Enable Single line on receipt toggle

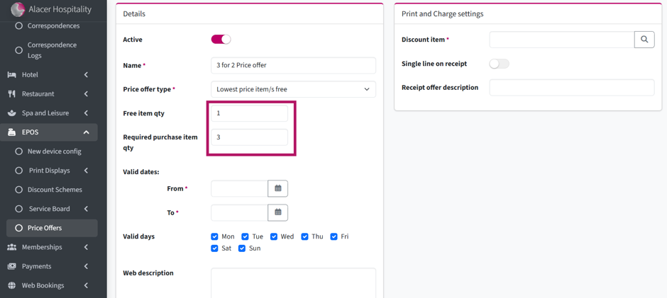(x=499, y=64)
